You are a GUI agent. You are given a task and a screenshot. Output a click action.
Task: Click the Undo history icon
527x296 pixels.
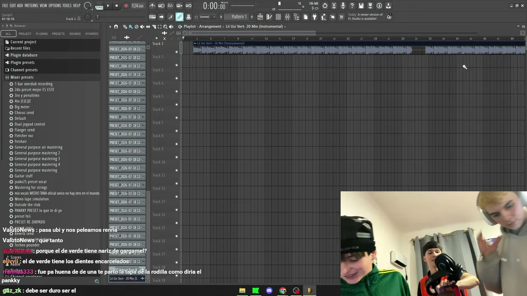[x=325, y=6]
